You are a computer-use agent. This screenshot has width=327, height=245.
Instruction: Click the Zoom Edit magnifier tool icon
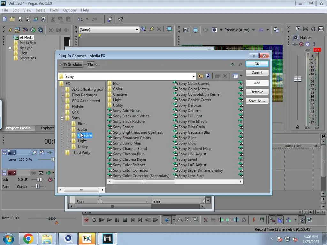pyautogui.click(x=195, y=220)
